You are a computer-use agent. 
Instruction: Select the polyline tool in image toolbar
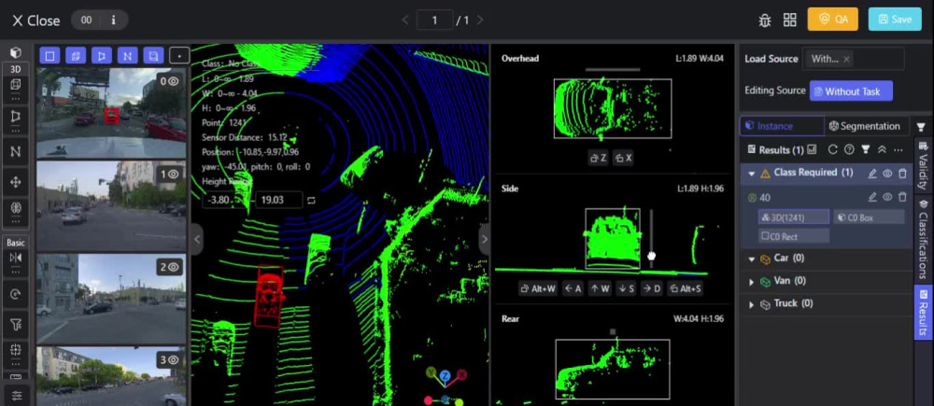127,56
